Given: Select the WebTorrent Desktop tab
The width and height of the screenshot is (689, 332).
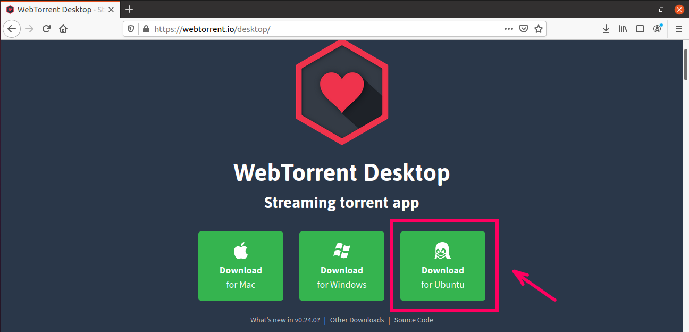Looking at the screenshot, I should 60,10.
